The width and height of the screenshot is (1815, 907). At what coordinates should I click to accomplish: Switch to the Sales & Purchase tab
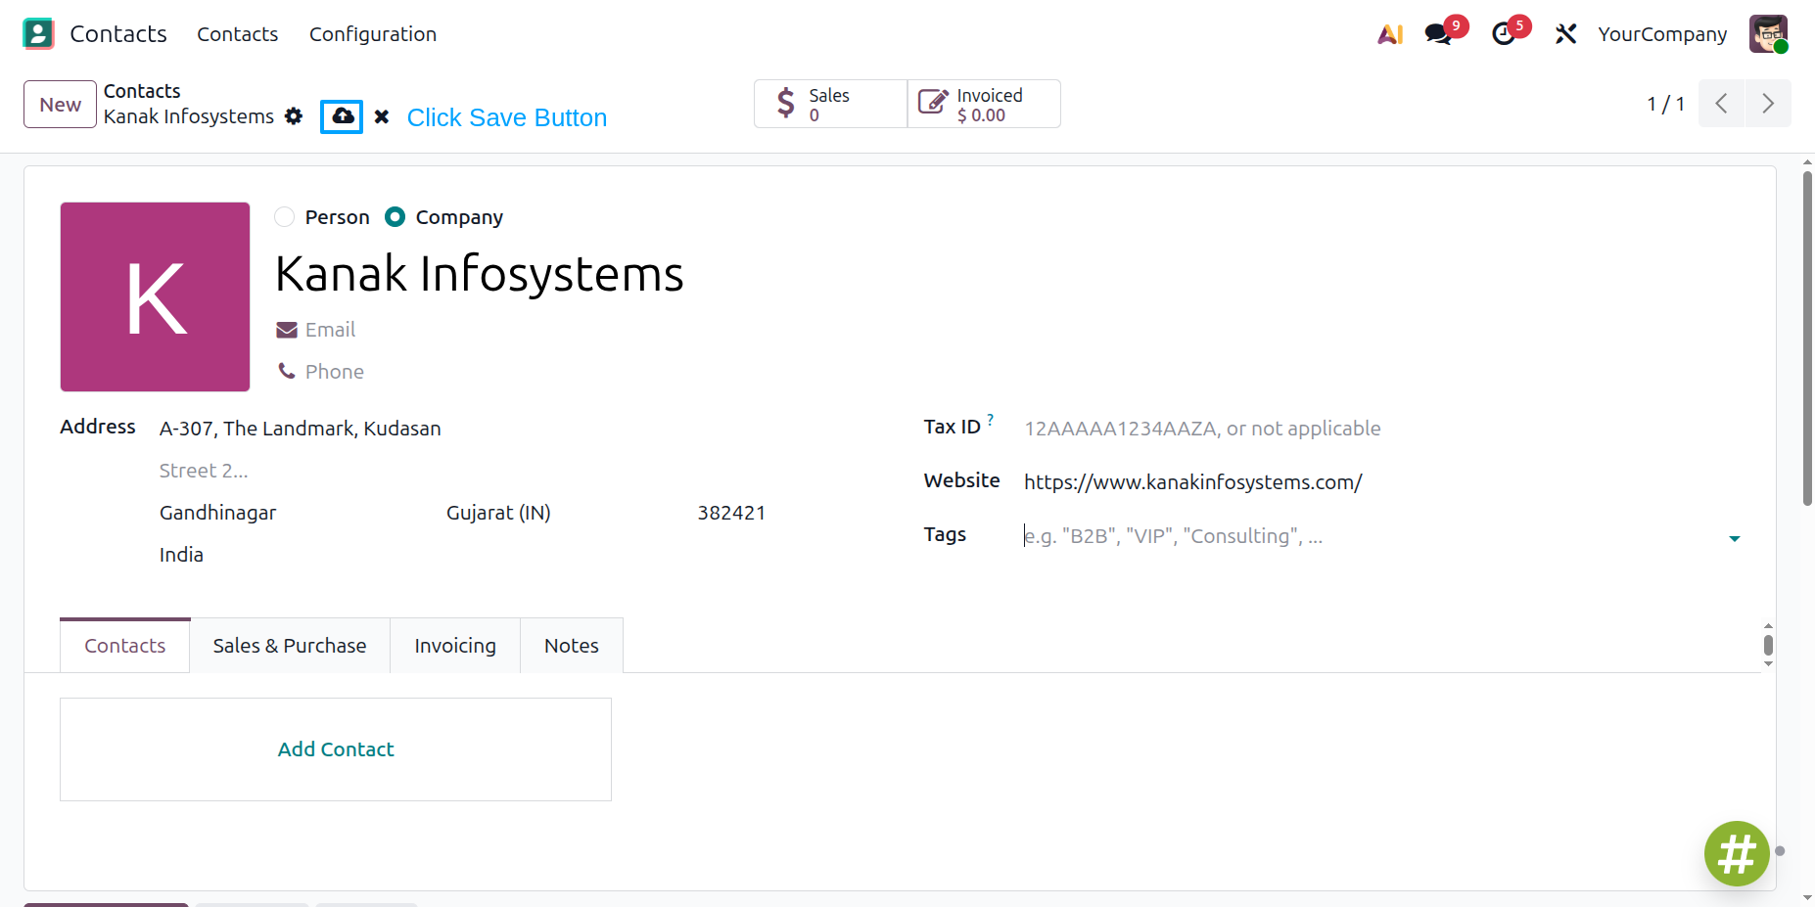[x=290, y=646]
